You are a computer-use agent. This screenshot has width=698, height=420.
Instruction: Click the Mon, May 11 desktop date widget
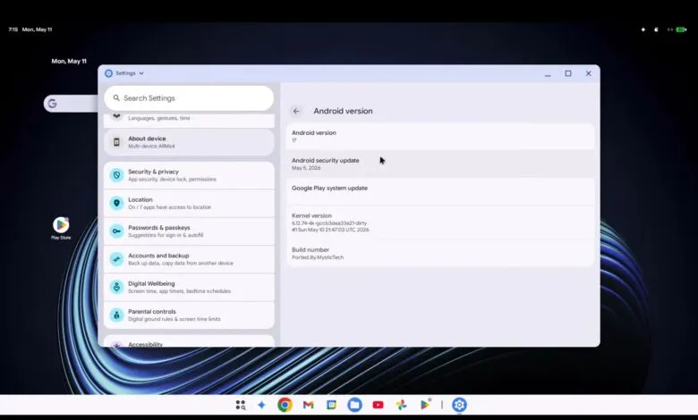[69, 62]
